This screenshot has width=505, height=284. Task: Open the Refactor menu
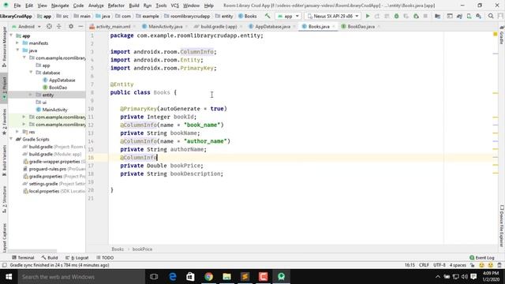coord(116,6)
